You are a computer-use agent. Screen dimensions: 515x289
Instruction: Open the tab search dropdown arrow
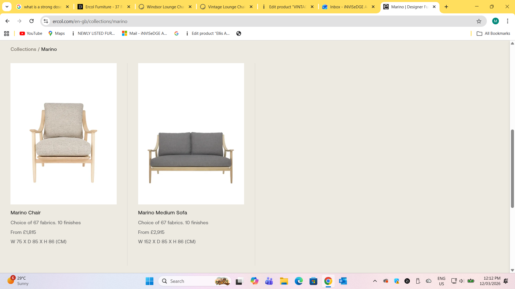(x=7, y=7)
